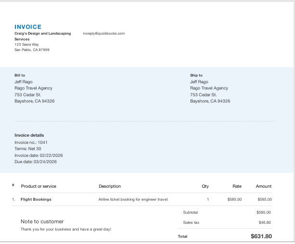Select Jeff Rago name under Bill to
The image size is (295, 244).
point(24,82)
